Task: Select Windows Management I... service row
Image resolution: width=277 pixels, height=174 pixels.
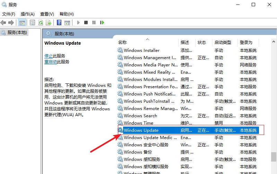Action: coord(188,58)
